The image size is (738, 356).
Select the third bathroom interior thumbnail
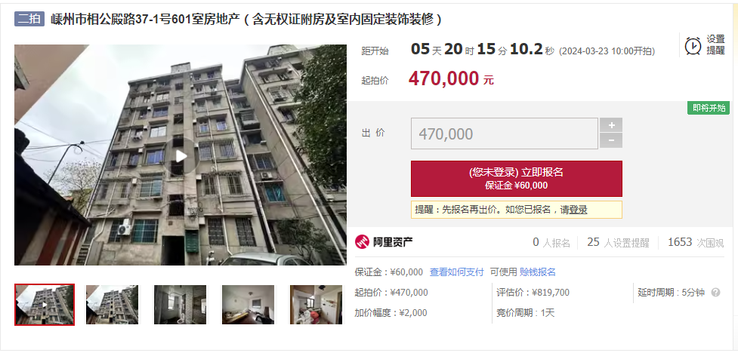click(181, 305)
